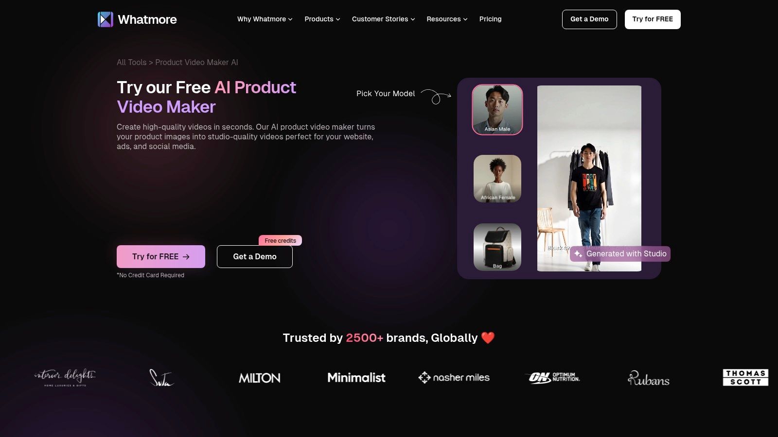Viewport: 778px width, 437px height.
Task: Choose the African Female model thumbnail
Action: click(x=497, y=179)
